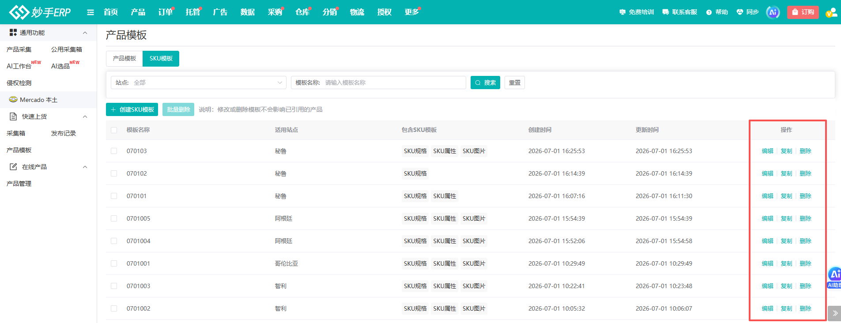This screenshot has width=841, height=323.
Task: Open 发布记录 in sidebar
Action: point(64,133)
